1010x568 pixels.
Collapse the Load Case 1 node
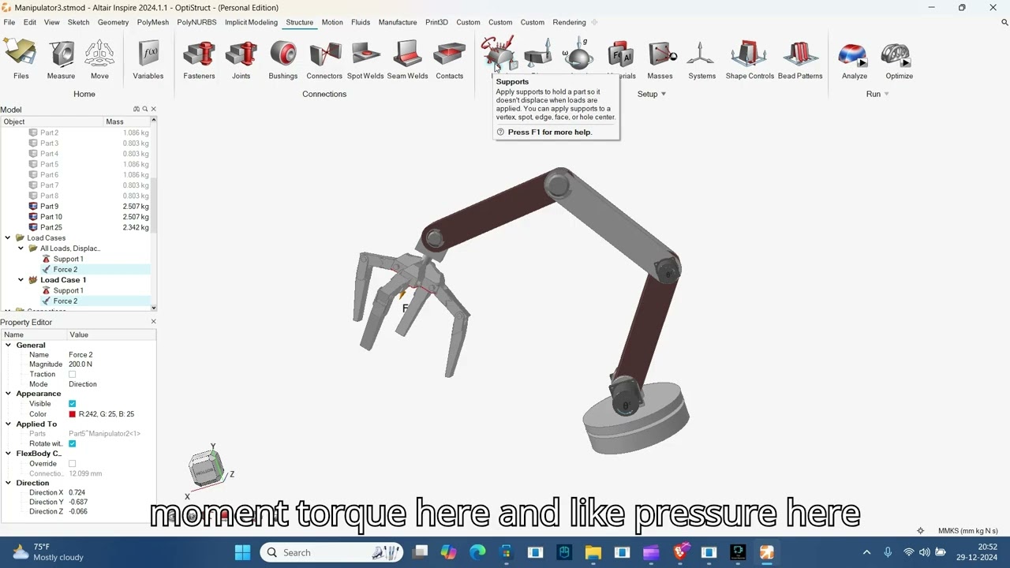[x=21, y=280]
